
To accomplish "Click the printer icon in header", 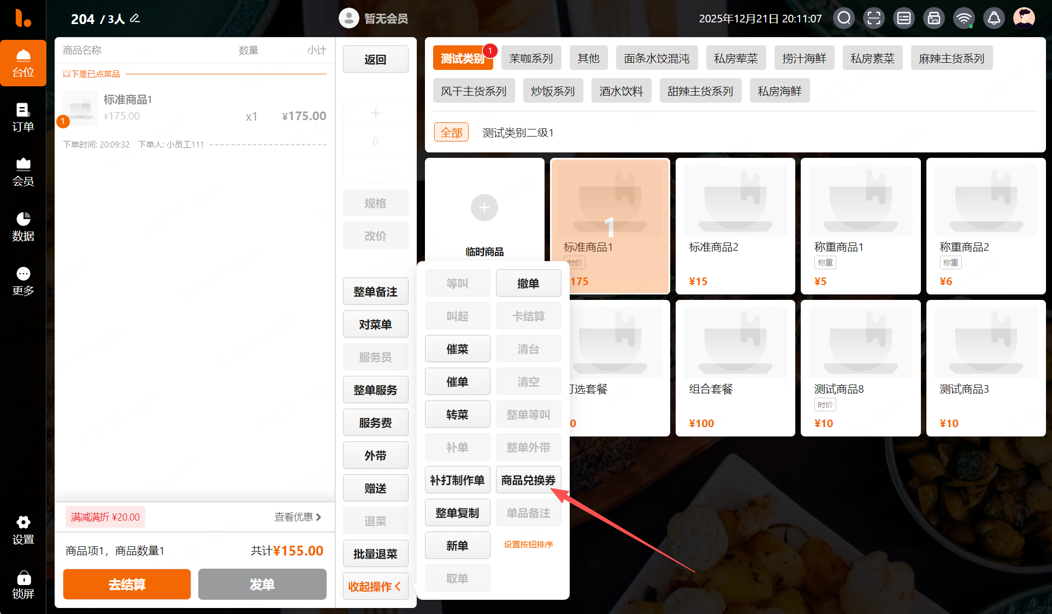I will pos(934,19).
